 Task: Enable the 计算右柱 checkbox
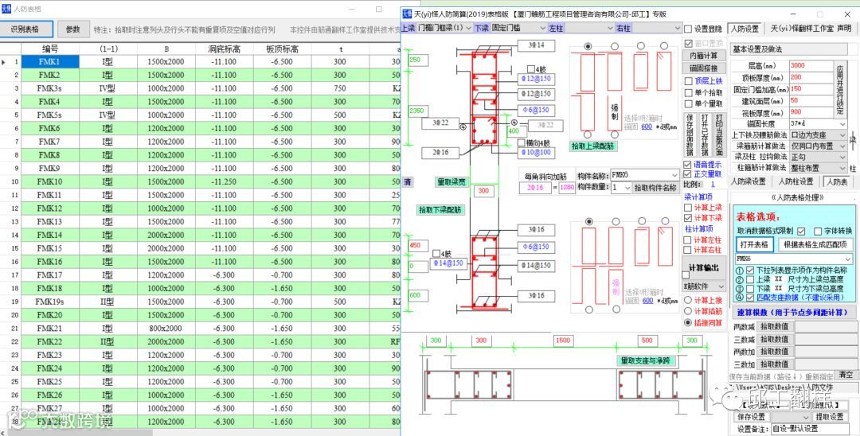[x=688, y=250]
